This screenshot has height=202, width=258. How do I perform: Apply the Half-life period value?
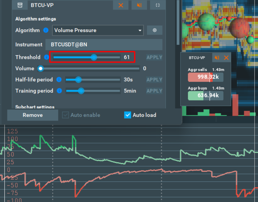tap(154, 80)
